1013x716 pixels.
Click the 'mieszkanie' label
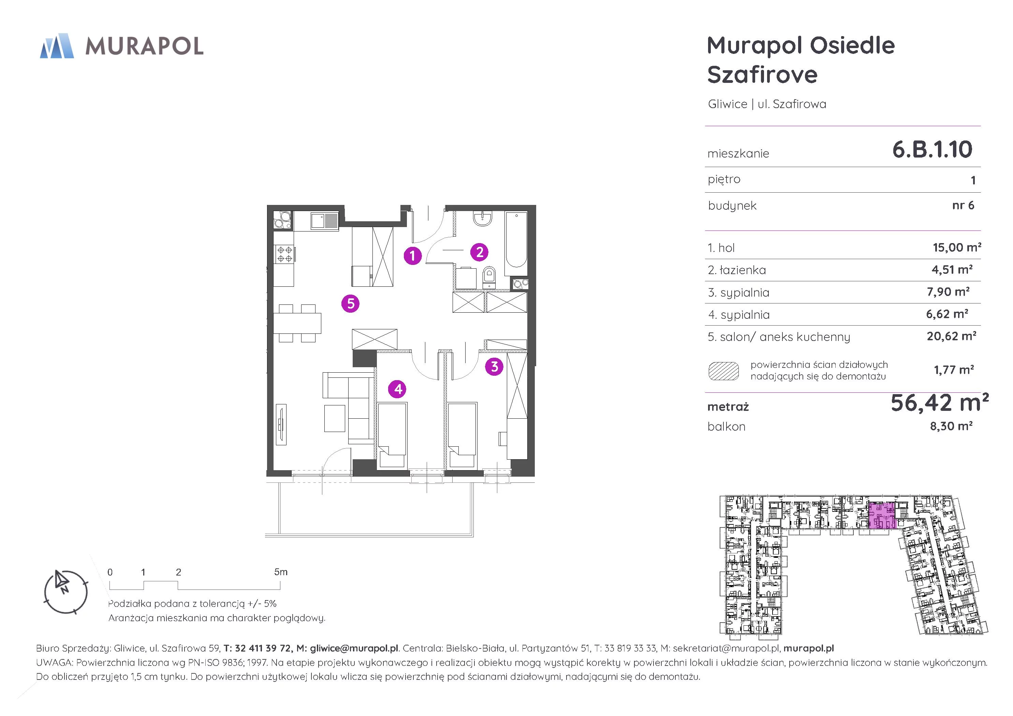tap(738, 153)
